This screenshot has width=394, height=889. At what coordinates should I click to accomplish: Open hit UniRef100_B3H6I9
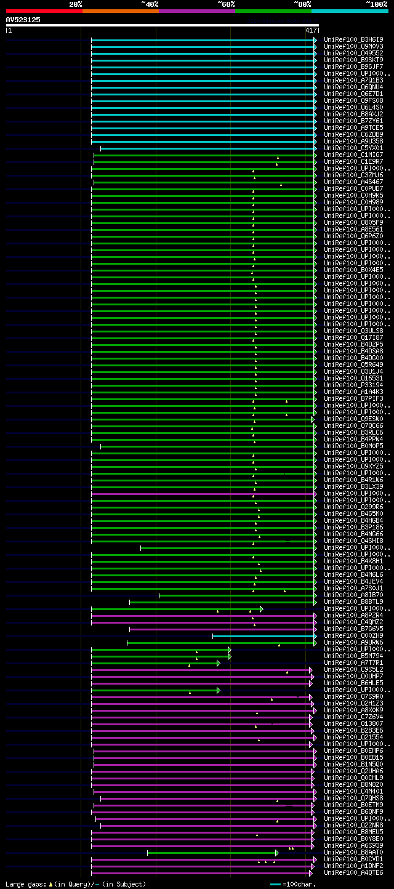click(x=353, y=39)
